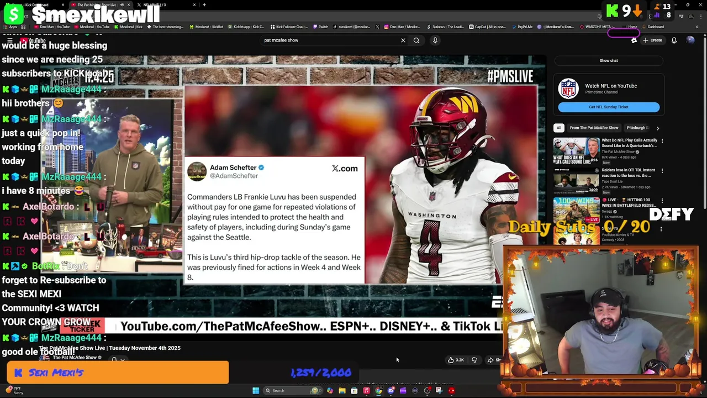Open File Explorer from the taskbar
Image resolution: width=707 pixels, height=398 pixels.
(x=342, y=391)
